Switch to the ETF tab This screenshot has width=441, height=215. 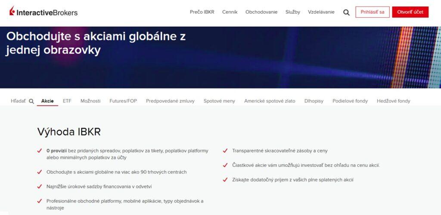point(67,101)
